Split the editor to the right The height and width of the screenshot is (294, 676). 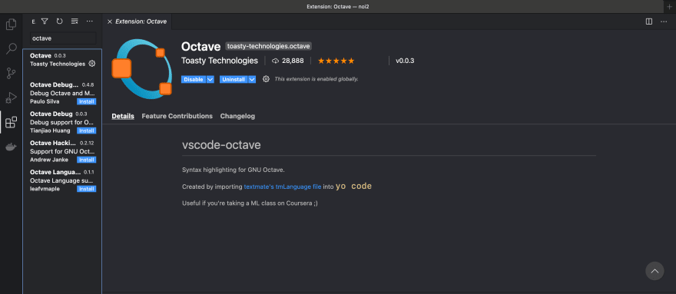pos(649,21)
